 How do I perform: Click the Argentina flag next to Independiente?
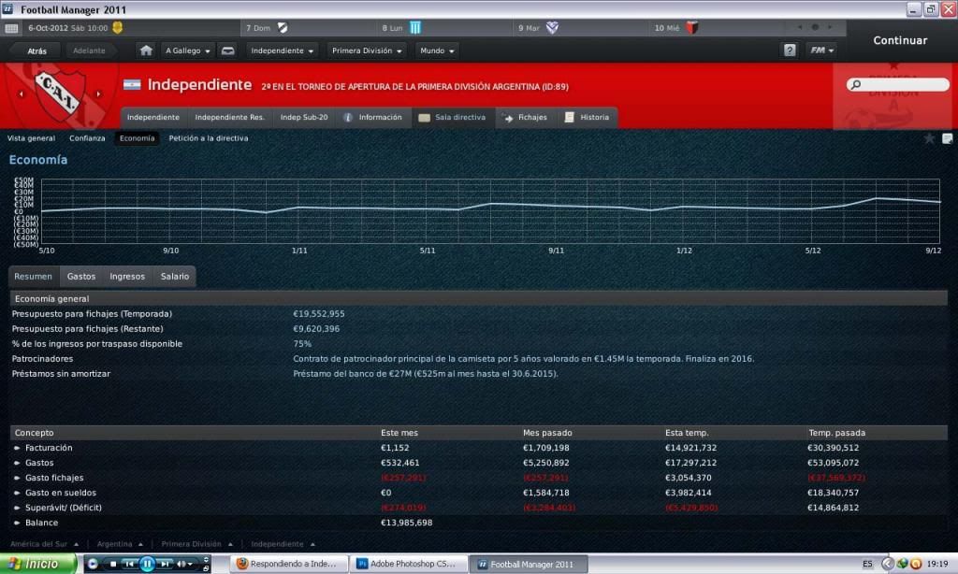[x=132, y=85]
